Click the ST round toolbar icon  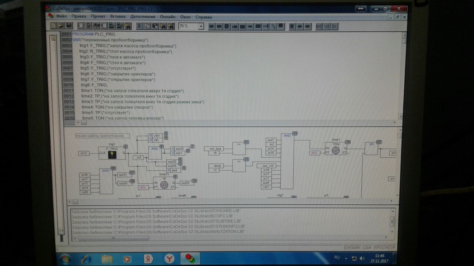tap(88, 26)
